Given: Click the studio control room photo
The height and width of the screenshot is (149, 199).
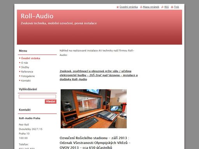Looking at the screenshot, I should point(94,109).
